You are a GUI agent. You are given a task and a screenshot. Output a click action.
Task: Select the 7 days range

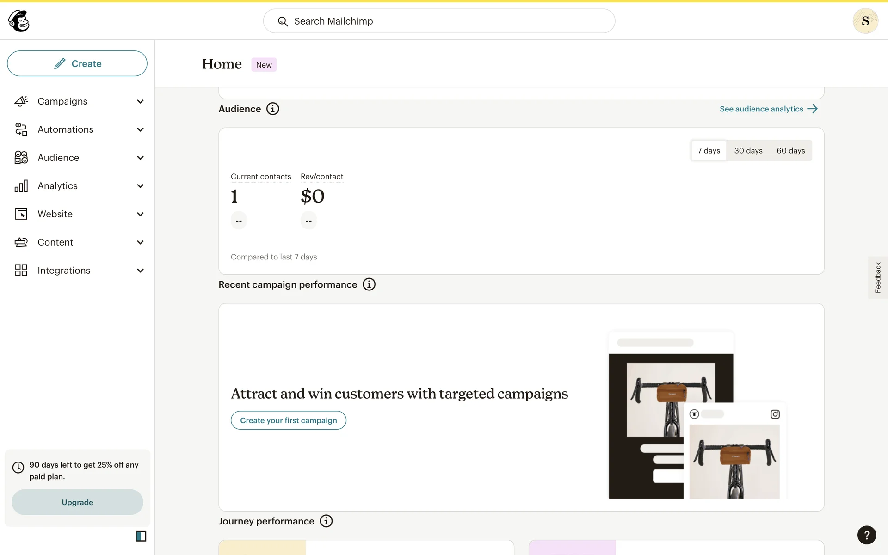point(709,151)
